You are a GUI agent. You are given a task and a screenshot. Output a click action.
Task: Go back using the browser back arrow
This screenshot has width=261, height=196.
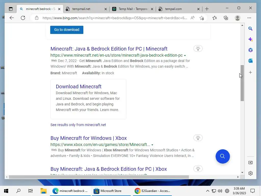[12, 18]
